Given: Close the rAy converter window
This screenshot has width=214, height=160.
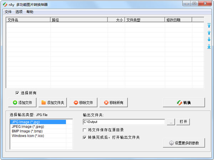Looking at the screenshot, I should tap(205, 4).
